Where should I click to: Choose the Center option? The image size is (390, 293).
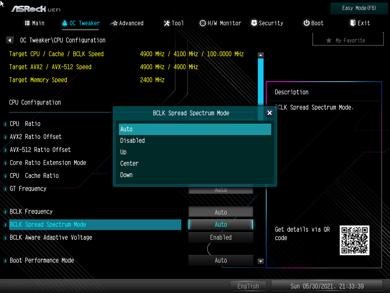(x=195, y=163)
